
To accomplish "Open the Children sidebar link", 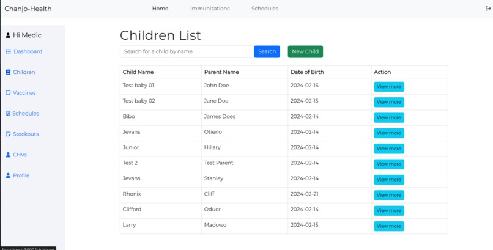I will (24, 72).
